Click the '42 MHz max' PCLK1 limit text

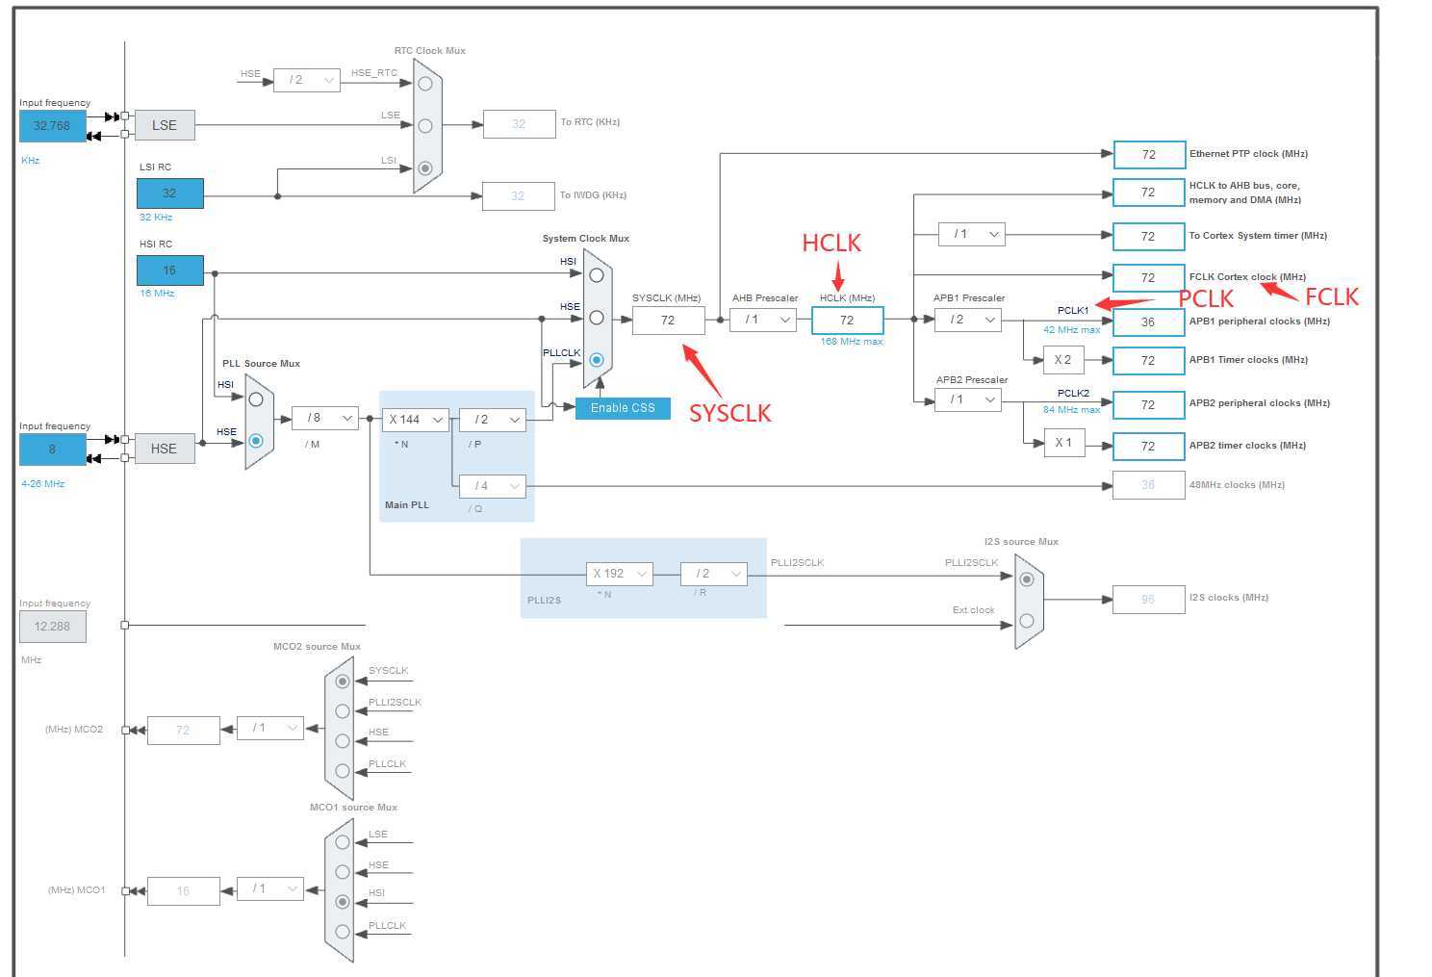(x=1072, y=330)
